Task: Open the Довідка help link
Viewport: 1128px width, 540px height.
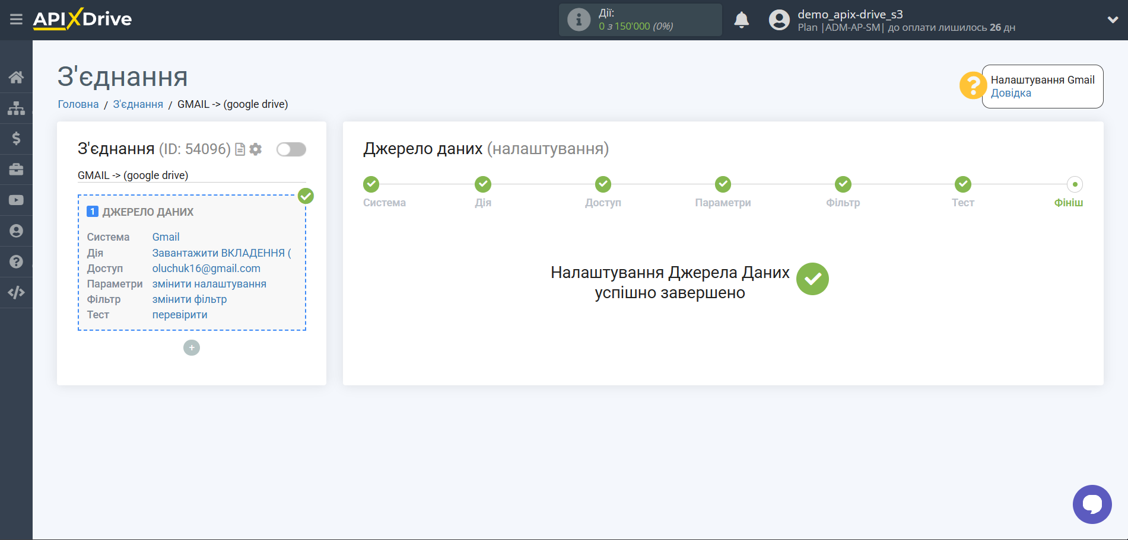Action: tap(1011, 93)
